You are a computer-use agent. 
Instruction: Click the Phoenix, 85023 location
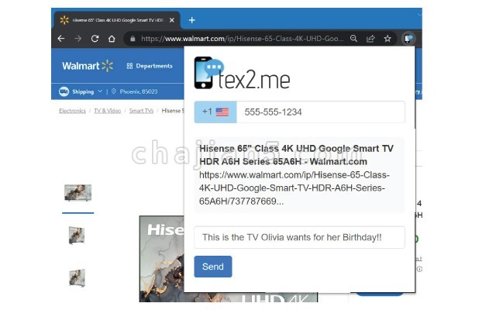135,91
